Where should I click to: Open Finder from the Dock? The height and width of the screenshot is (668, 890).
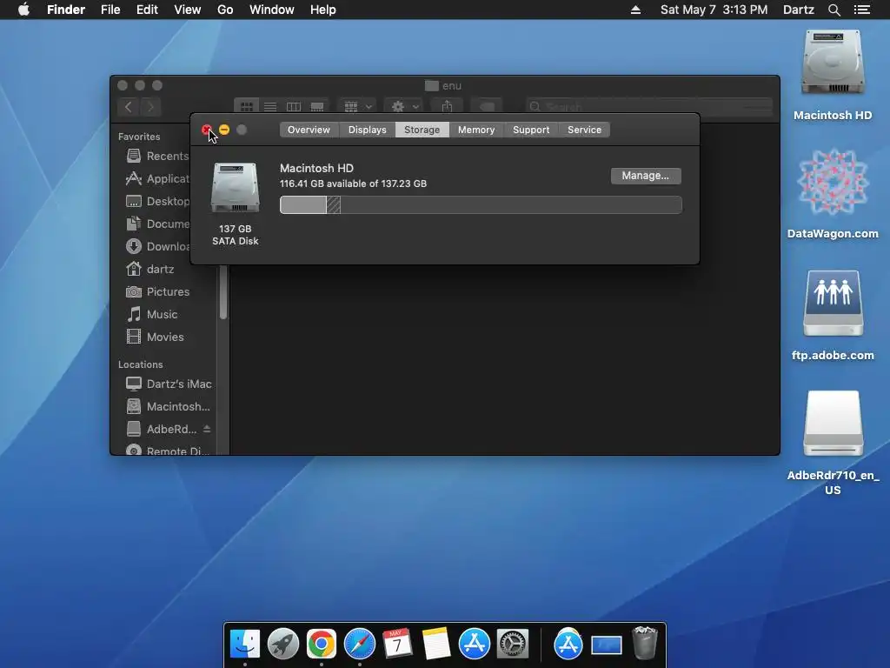tap(244, 644)
